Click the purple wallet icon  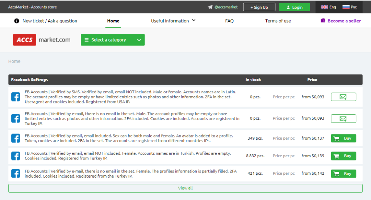(x=323, y=20)
